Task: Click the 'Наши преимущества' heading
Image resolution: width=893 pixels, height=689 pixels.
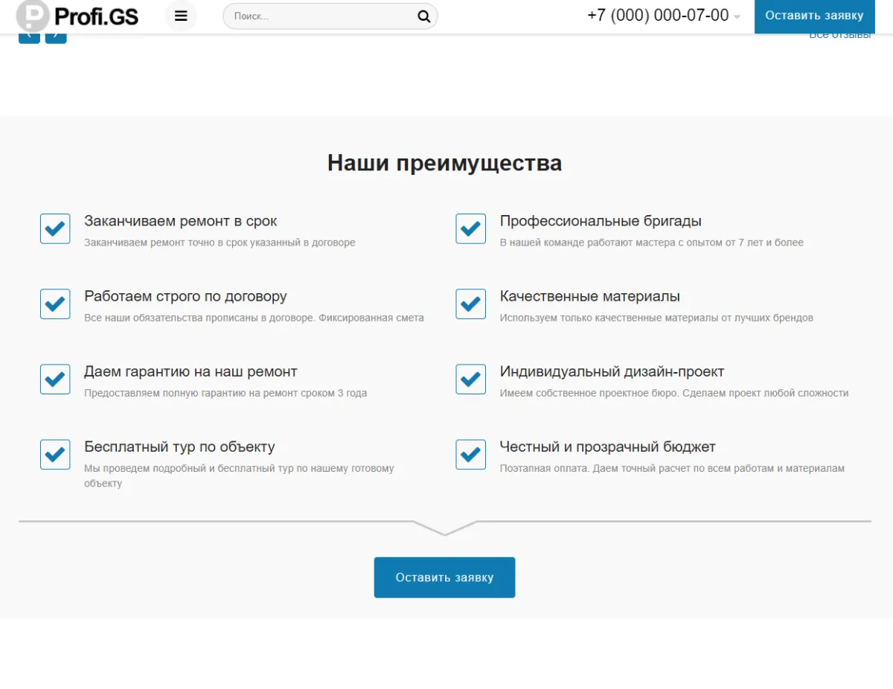Action: (x=444, y=162)
